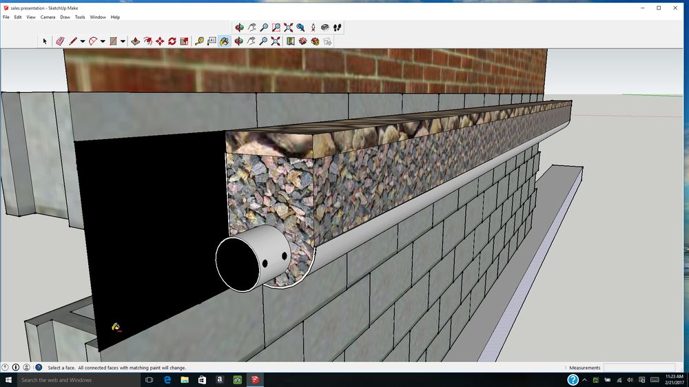Viewport: 689px width, 387px height.
Task: Expand the Shapes tool dropdown arrow
Action: [x=123, y=41]
